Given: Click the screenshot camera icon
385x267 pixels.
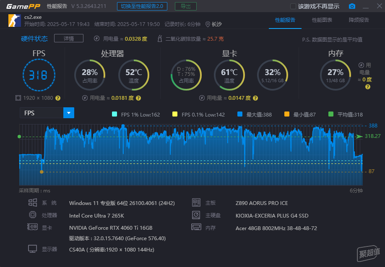Looking at the screenshot, I should (x=352, y=6).
